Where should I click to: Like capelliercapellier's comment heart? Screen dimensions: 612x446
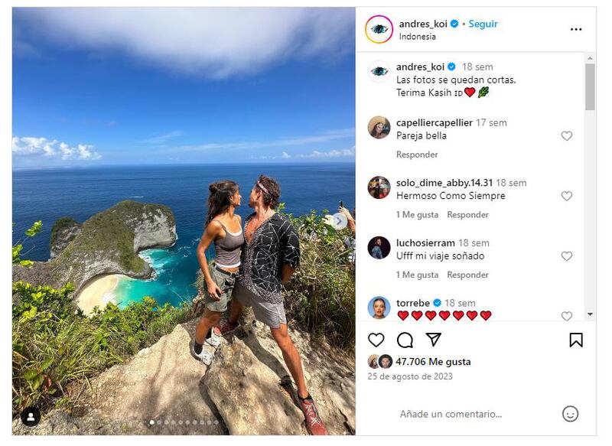566,134
